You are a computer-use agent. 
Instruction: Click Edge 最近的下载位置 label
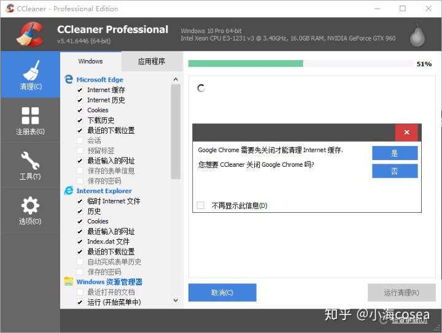click(110, 131)
